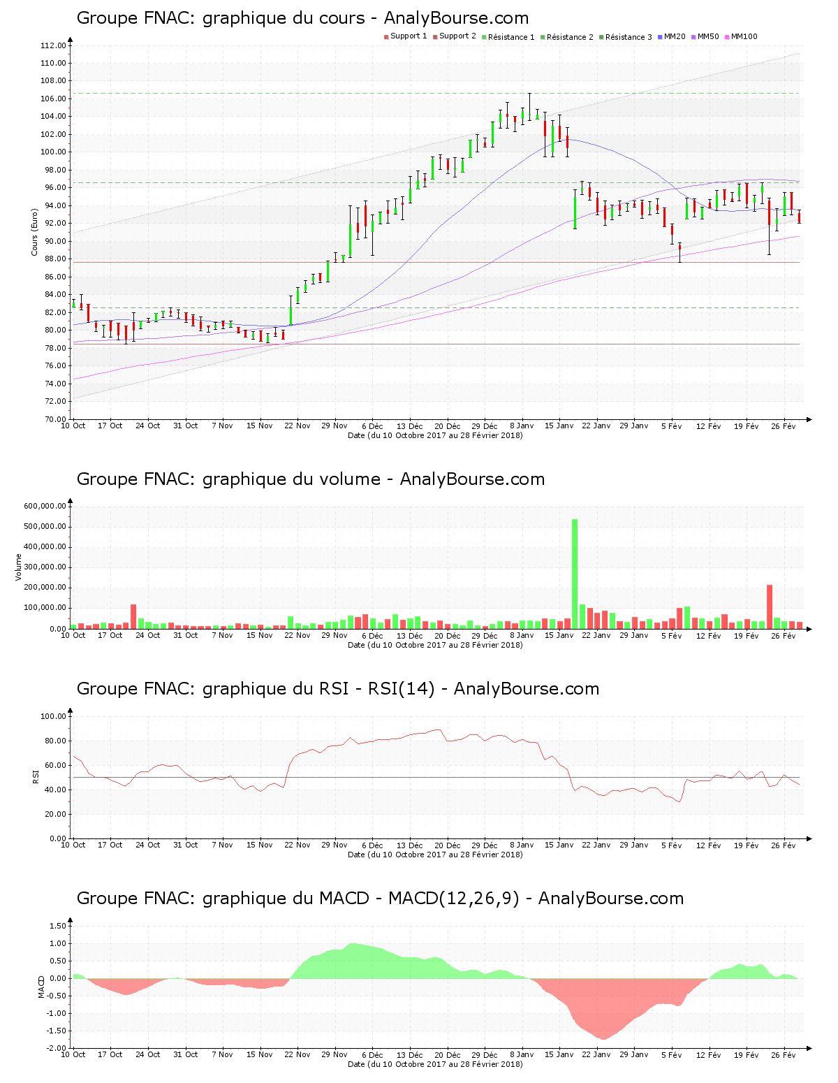Click the date range caption below price chart
Image resolution: width=838 pixels, height=1083 pixels.
click(x=435, y=435)
